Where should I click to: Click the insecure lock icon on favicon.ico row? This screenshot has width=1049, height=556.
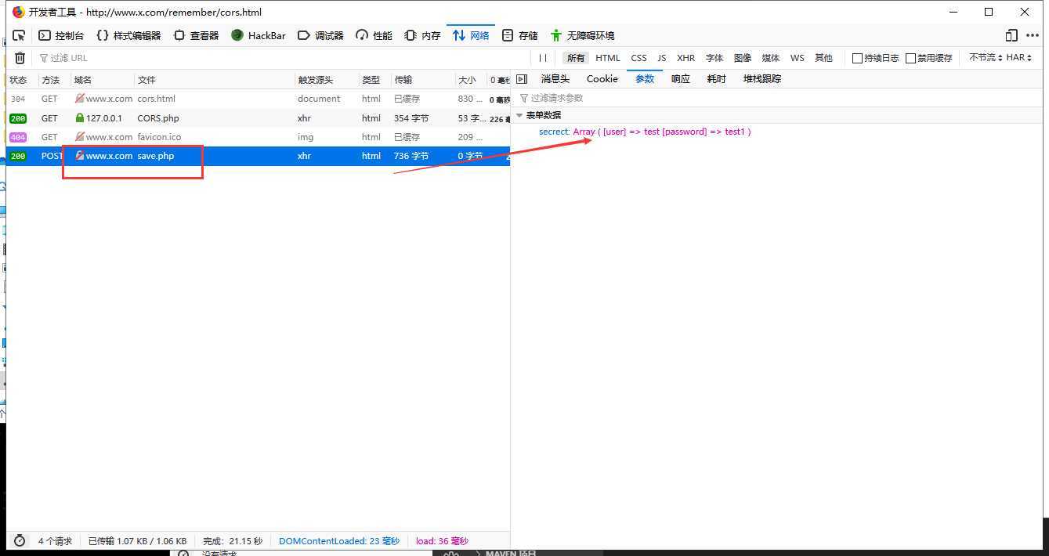79,137
